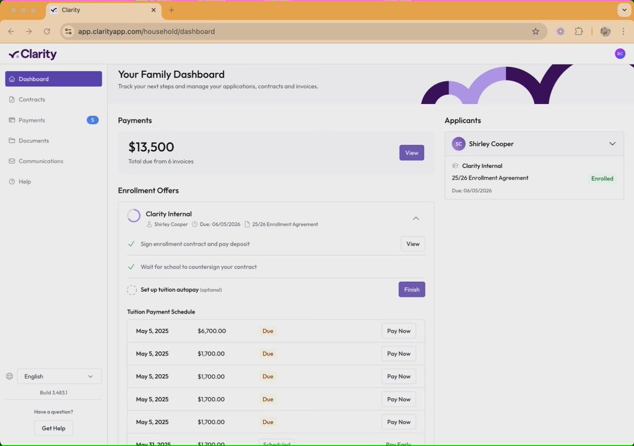Click 'Total due from 6 invoices' text
This screenshot has width=634, height=446.
coord(161,162)
